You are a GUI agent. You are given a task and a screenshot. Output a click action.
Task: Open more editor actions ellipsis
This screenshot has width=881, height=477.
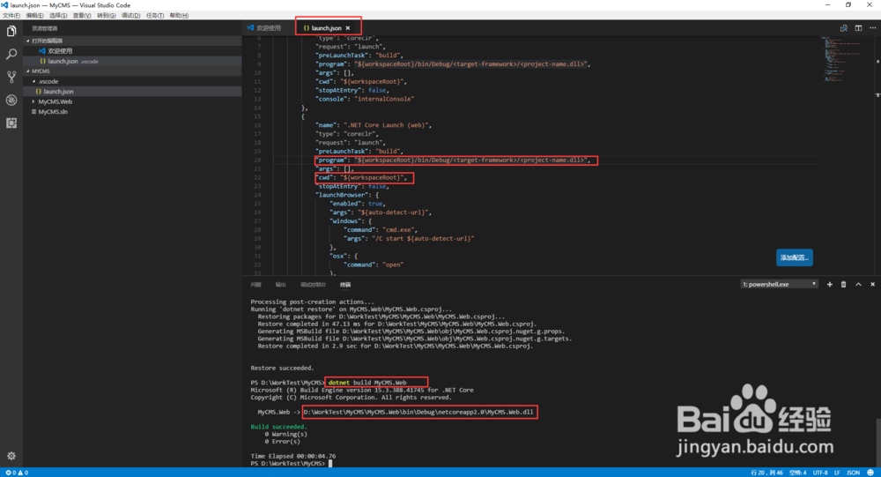point(872,28)
